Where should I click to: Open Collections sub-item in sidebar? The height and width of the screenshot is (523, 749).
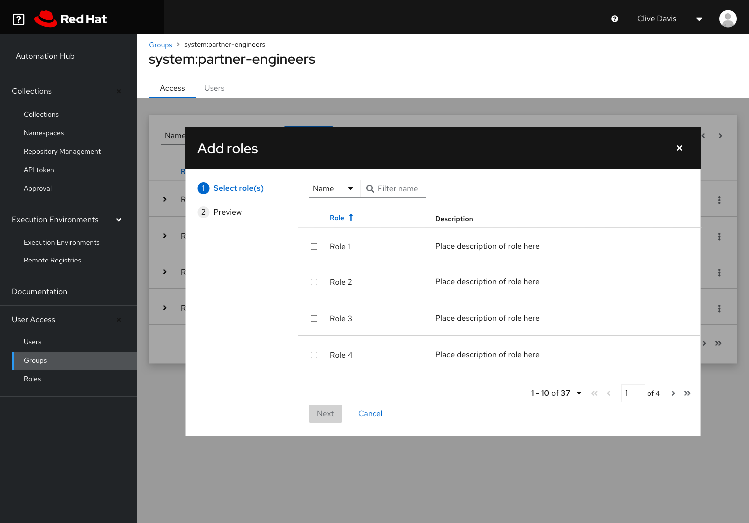tap(41, 114)
